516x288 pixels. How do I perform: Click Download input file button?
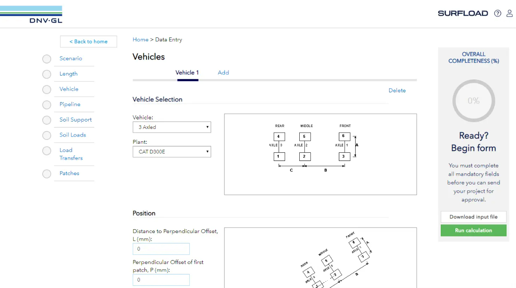click(473, 217)
